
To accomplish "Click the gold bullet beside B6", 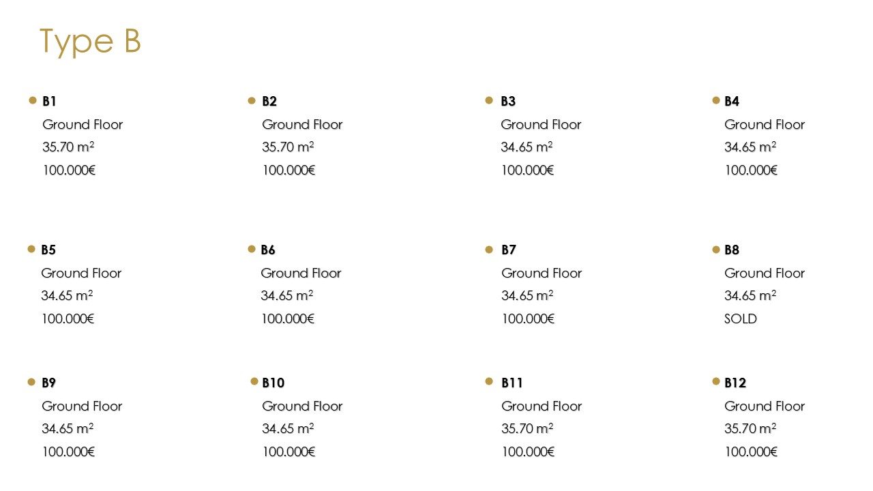I will 252,249.
